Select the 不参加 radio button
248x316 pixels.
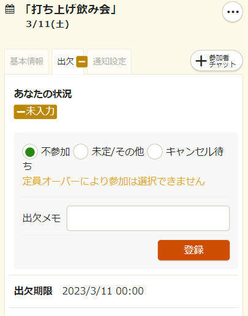(30, 152)
